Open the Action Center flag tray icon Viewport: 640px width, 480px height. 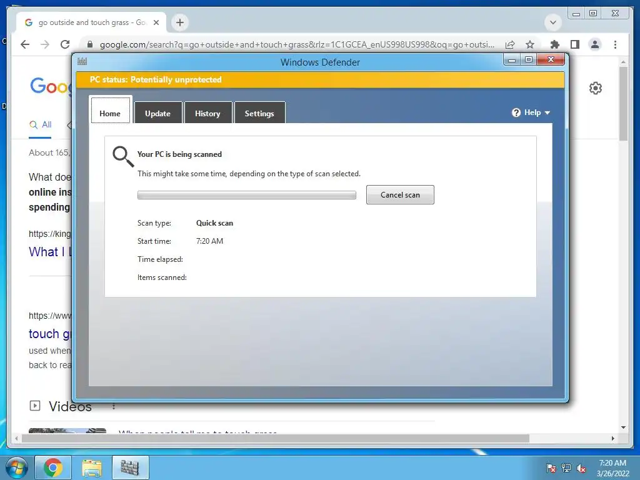[551, 468]
